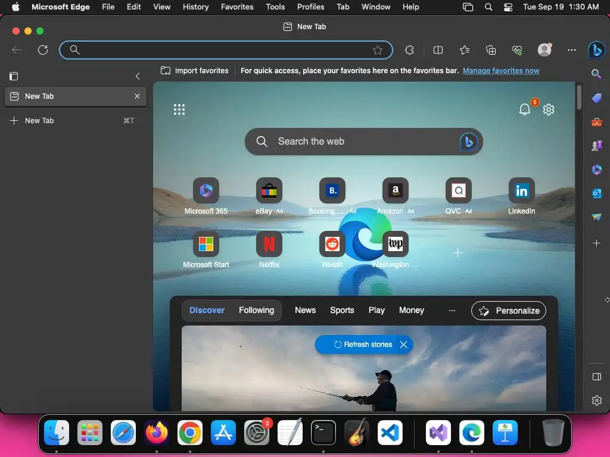Open the Netflix quick link
This screenshot has height=457, width=610.
coord(269,250)
